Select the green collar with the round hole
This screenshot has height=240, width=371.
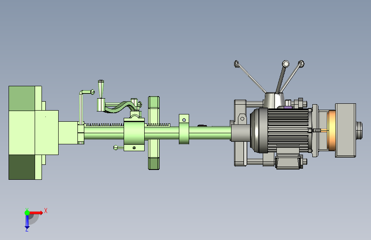point(184,129)
